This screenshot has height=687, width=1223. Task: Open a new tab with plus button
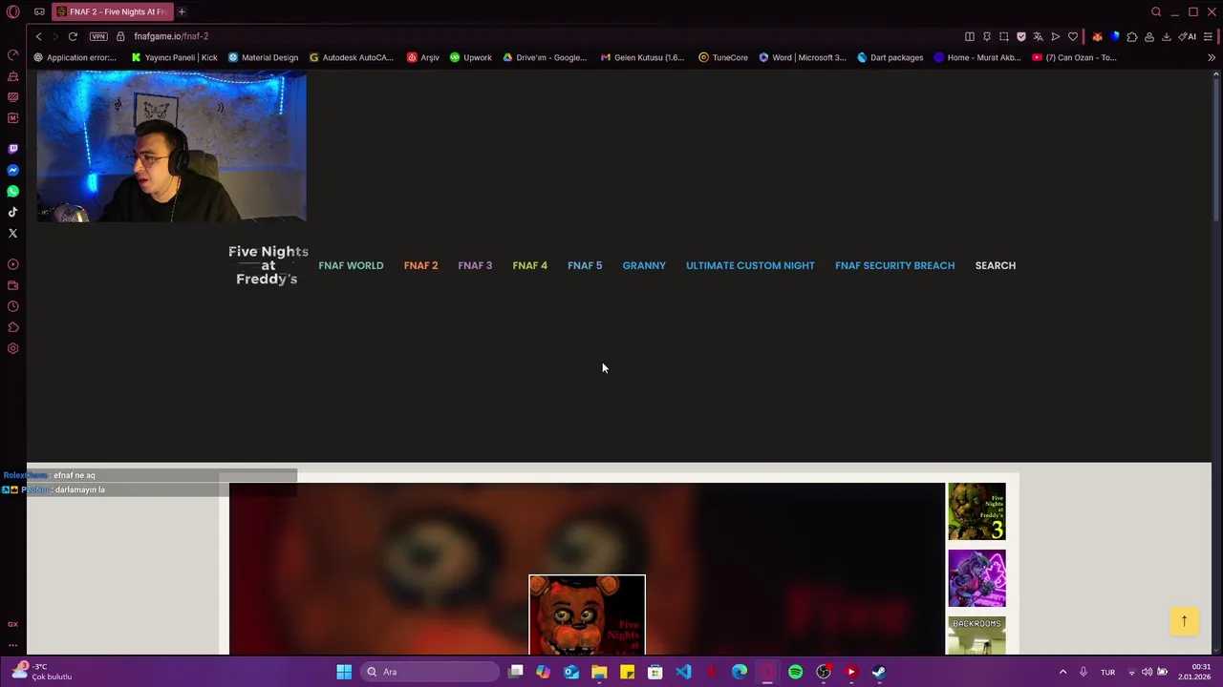[182, 11]
